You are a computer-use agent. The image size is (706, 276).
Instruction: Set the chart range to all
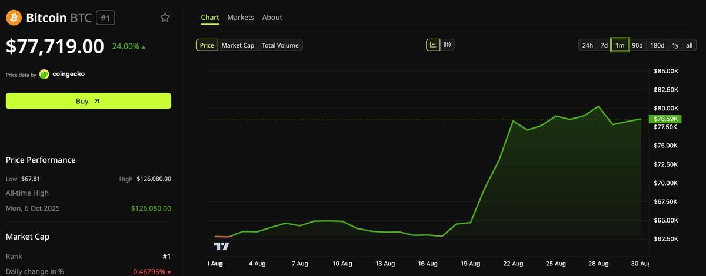pyautogui.click(x=690, y=45)
